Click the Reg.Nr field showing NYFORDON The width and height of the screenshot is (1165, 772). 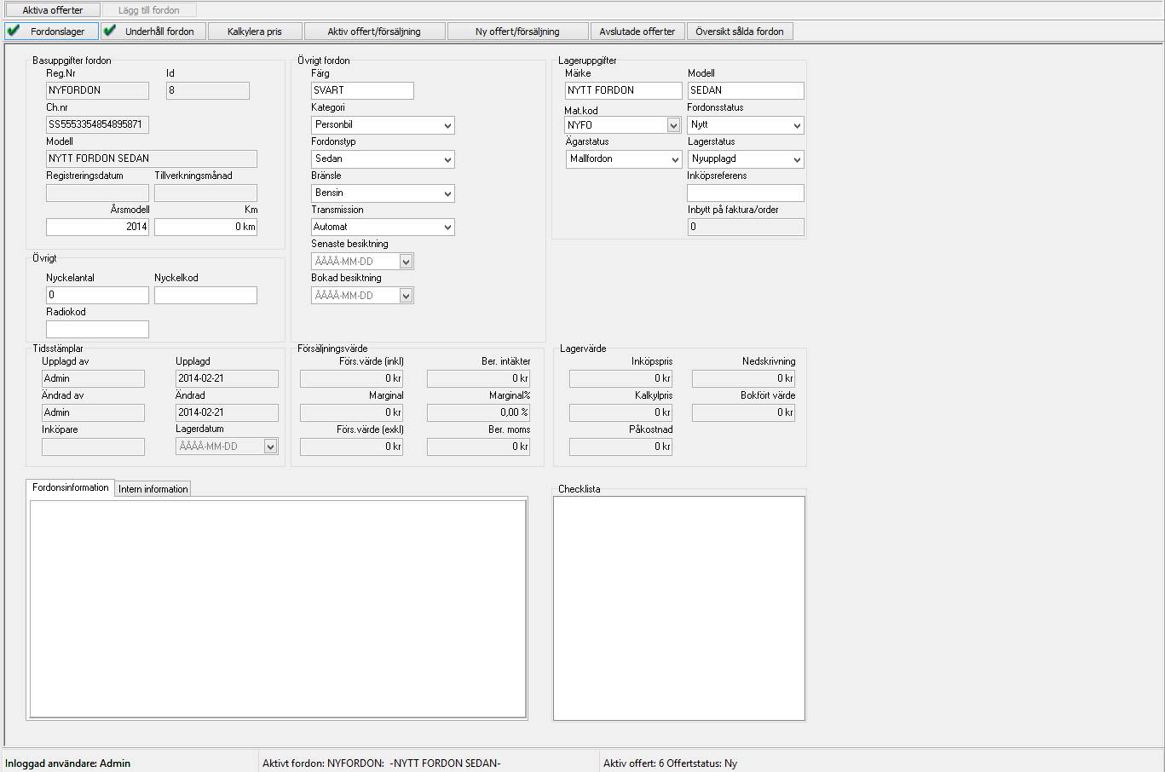click(x=97, y=90)
